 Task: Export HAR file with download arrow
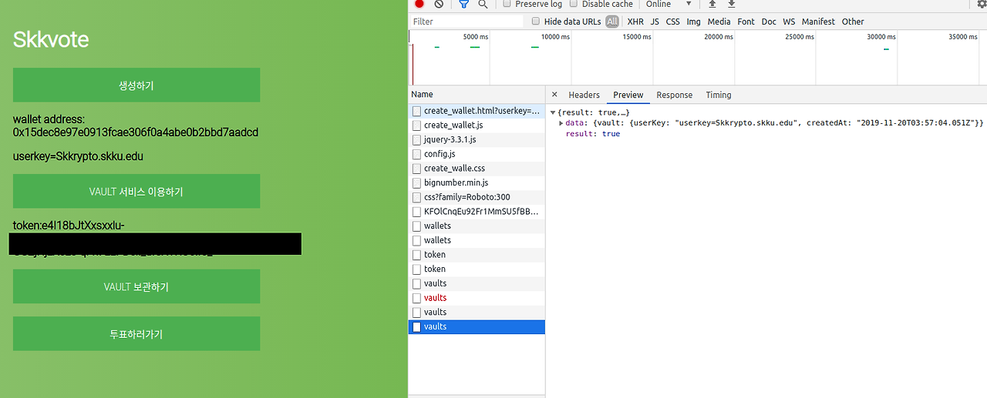click(x=732, y=4)
